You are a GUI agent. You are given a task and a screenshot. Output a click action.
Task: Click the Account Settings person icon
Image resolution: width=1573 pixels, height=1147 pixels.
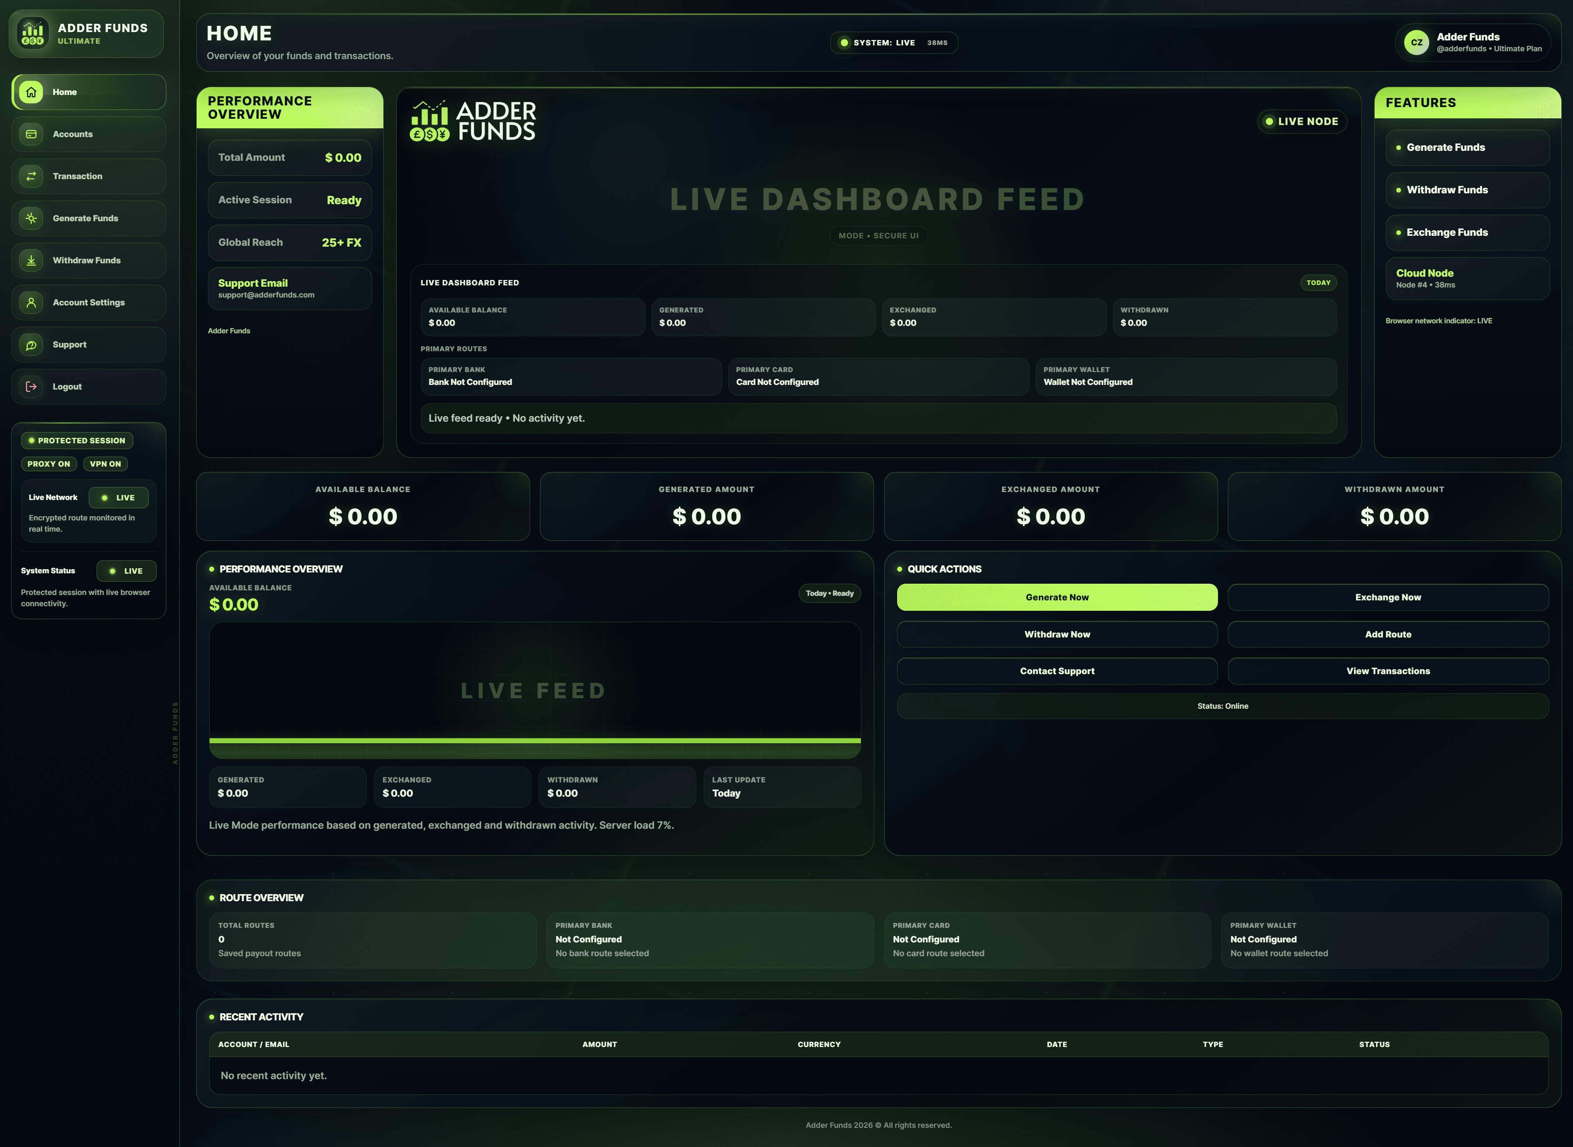tap(31, 302)
